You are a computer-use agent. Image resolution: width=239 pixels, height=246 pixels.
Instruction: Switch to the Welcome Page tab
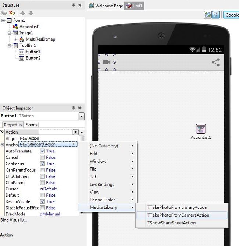(106, 6)
